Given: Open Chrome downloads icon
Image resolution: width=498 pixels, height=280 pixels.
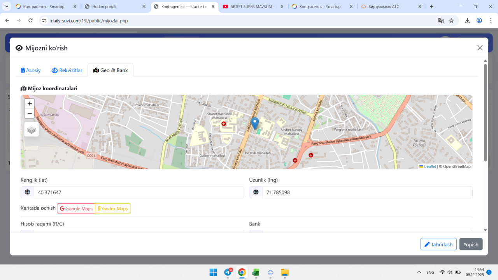Looking at the screenshot, I should [467, 21].
